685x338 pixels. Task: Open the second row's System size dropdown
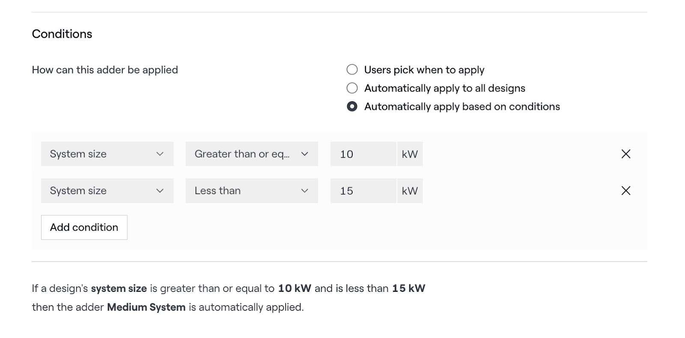[107, 191]
